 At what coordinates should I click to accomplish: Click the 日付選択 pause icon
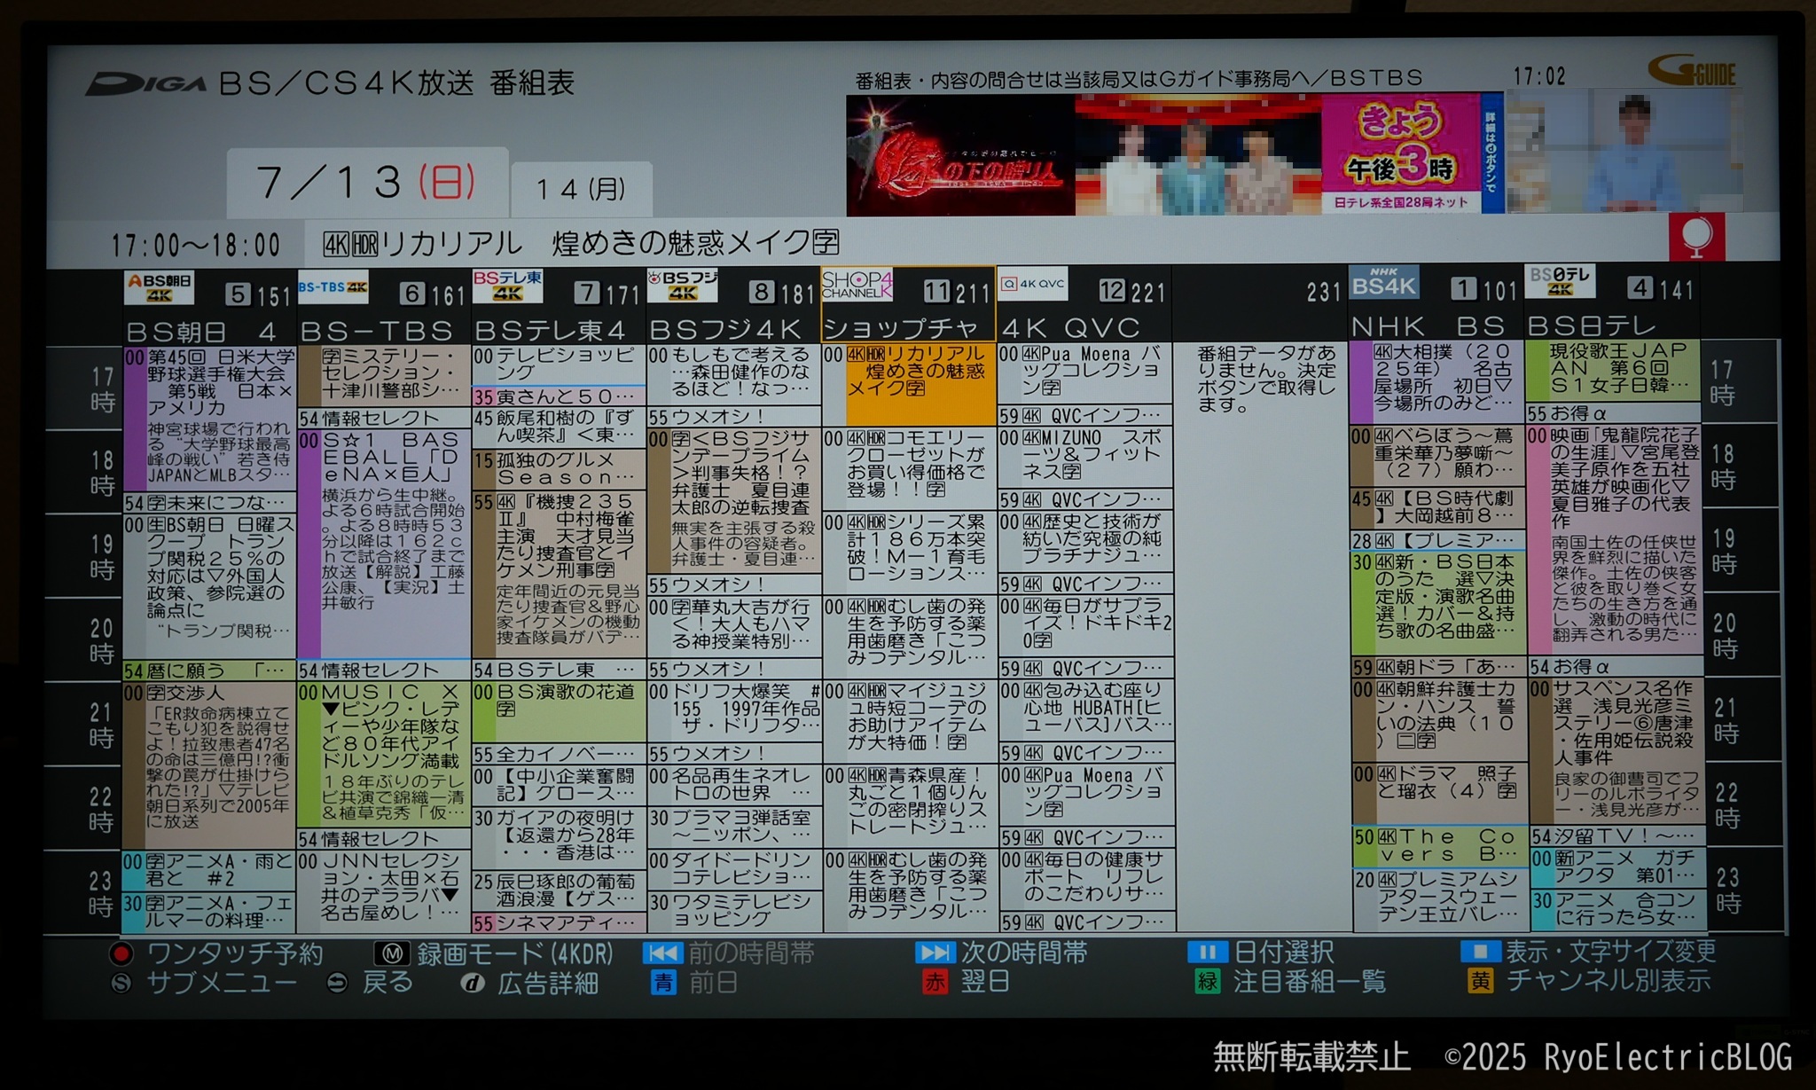pyautogui.click(x=1207, y=952)
